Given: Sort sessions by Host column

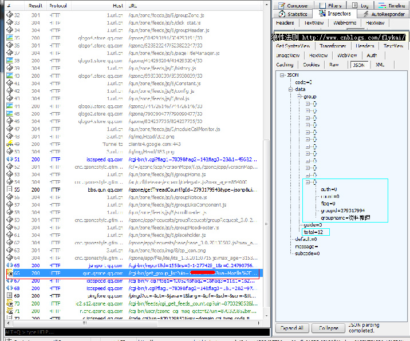Looking at the screenshot, I should (x=98, y=6).
